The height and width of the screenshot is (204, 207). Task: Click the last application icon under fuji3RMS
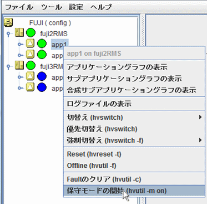(30, 87)
